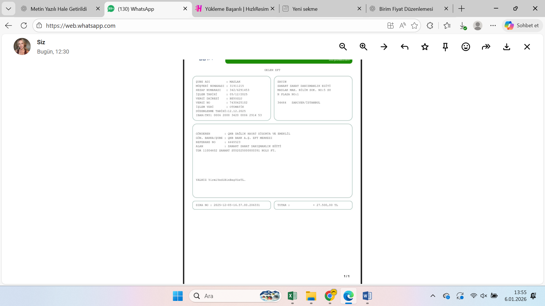Open Copilot Sohbet et button

pyautogui.click(x=522, y=25)
